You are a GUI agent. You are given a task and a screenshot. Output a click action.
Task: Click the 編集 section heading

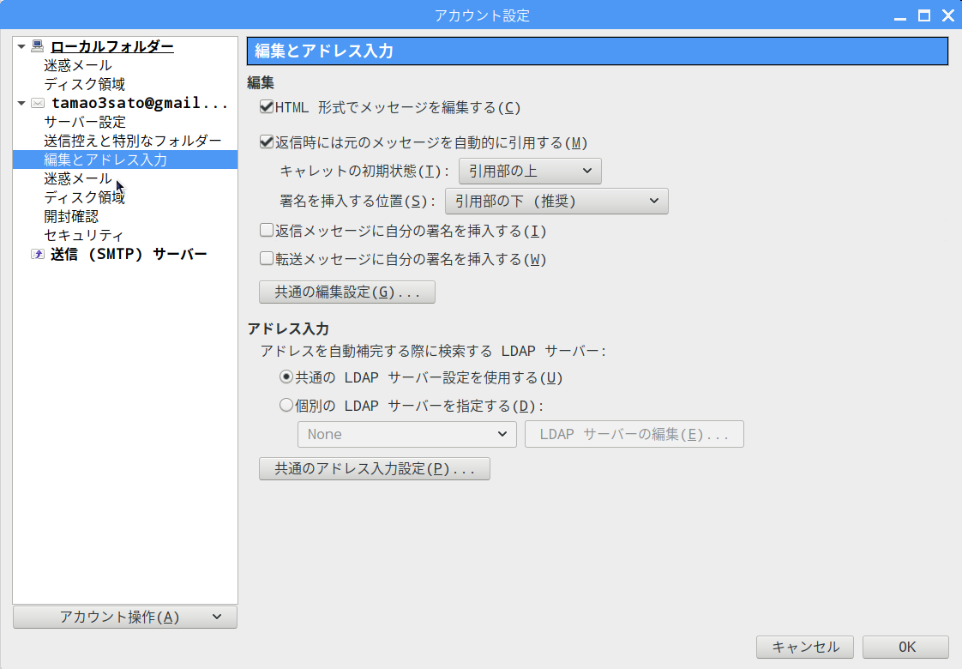point(261,83)
